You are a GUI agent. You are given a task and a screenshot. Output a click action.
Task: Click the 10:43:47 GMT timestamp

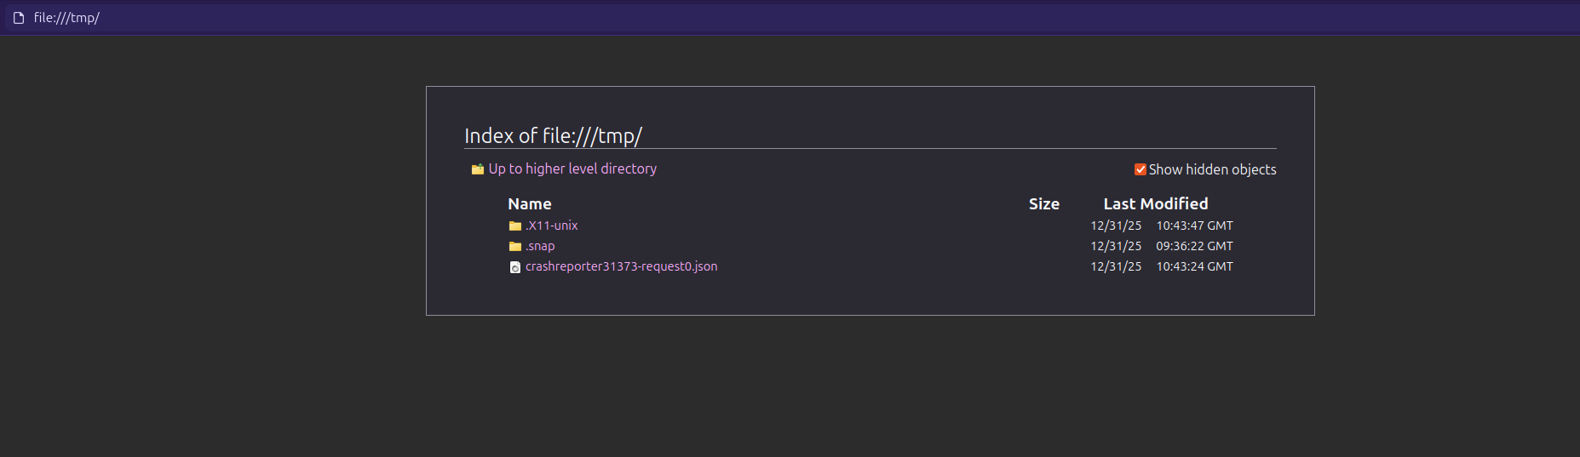1194,226
